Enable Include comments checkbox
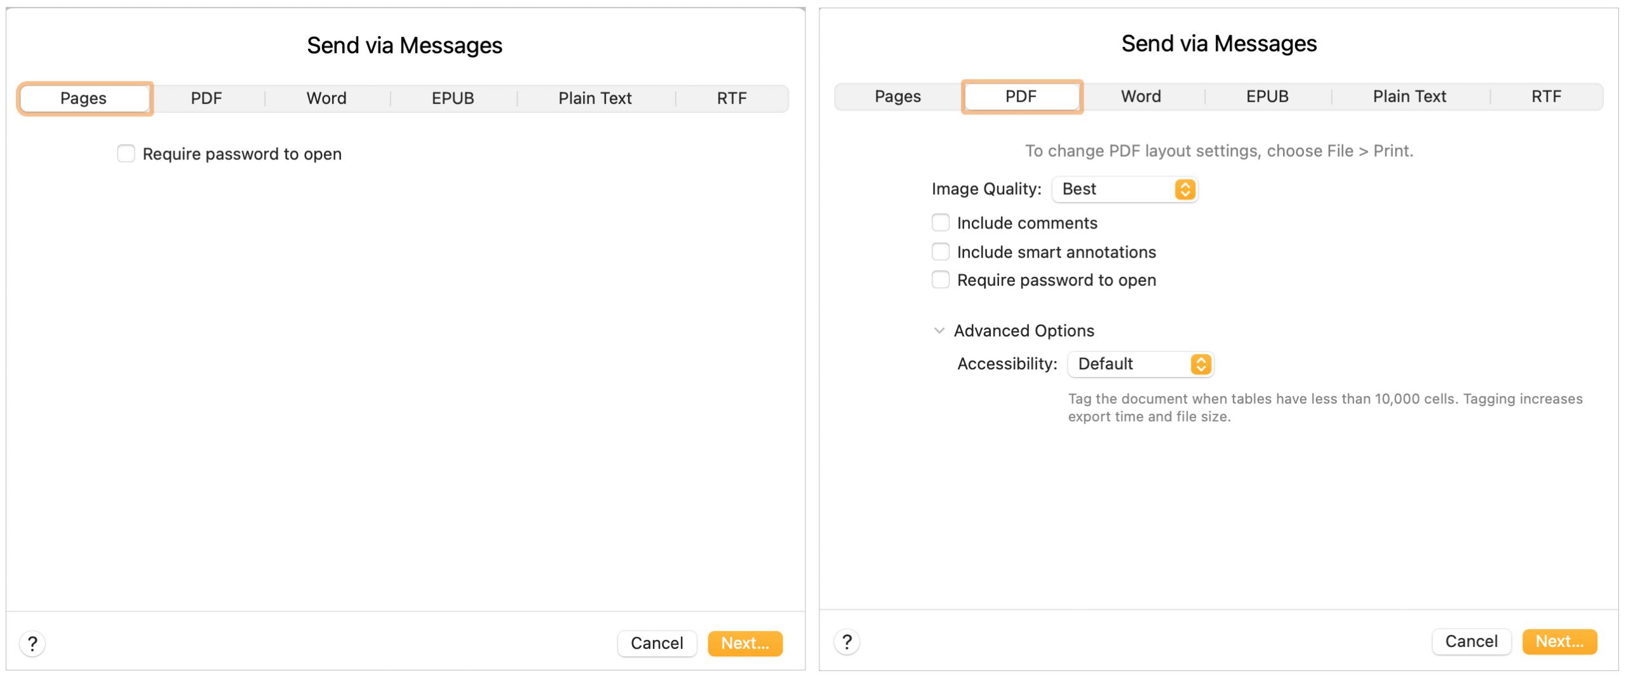1626x678 pixels. tap(940, 223)
